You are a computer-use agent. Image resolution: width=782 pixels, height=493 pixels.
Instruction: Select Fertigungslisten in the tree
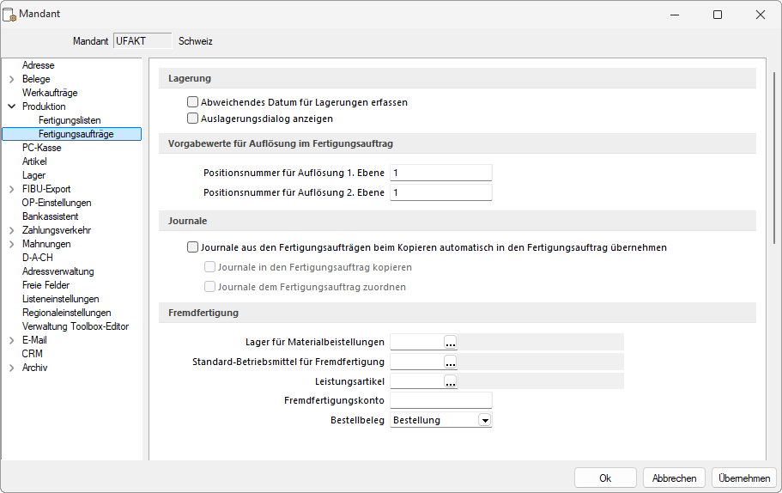coord(70,120)
